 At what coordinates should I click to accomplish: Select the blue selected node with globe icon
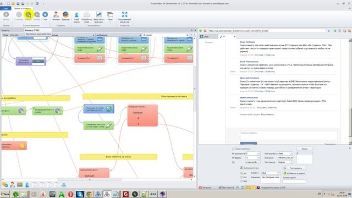[x=99, y=109]
